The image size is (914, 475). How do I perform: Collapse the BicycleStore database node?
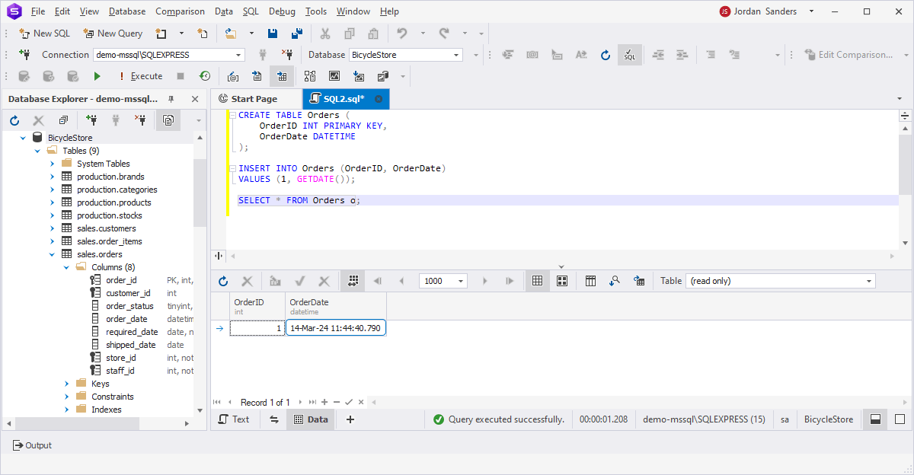(22, 138)
